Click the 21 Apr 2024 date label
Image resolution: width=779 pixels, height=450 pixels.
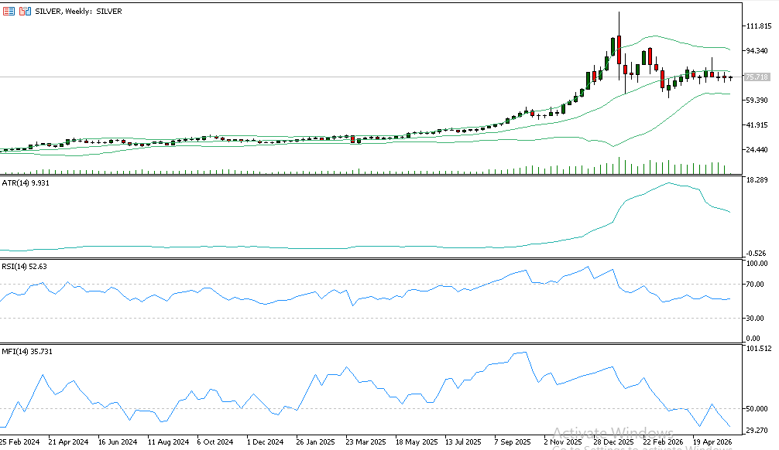tap(68, 441)
